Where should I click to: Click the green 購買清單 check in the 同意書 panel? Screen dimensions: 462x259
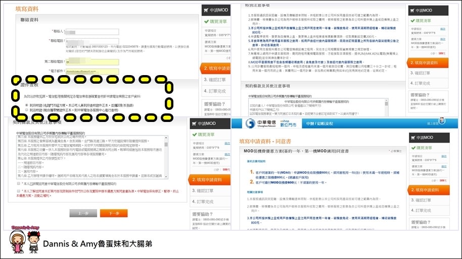tap(413, 148)
